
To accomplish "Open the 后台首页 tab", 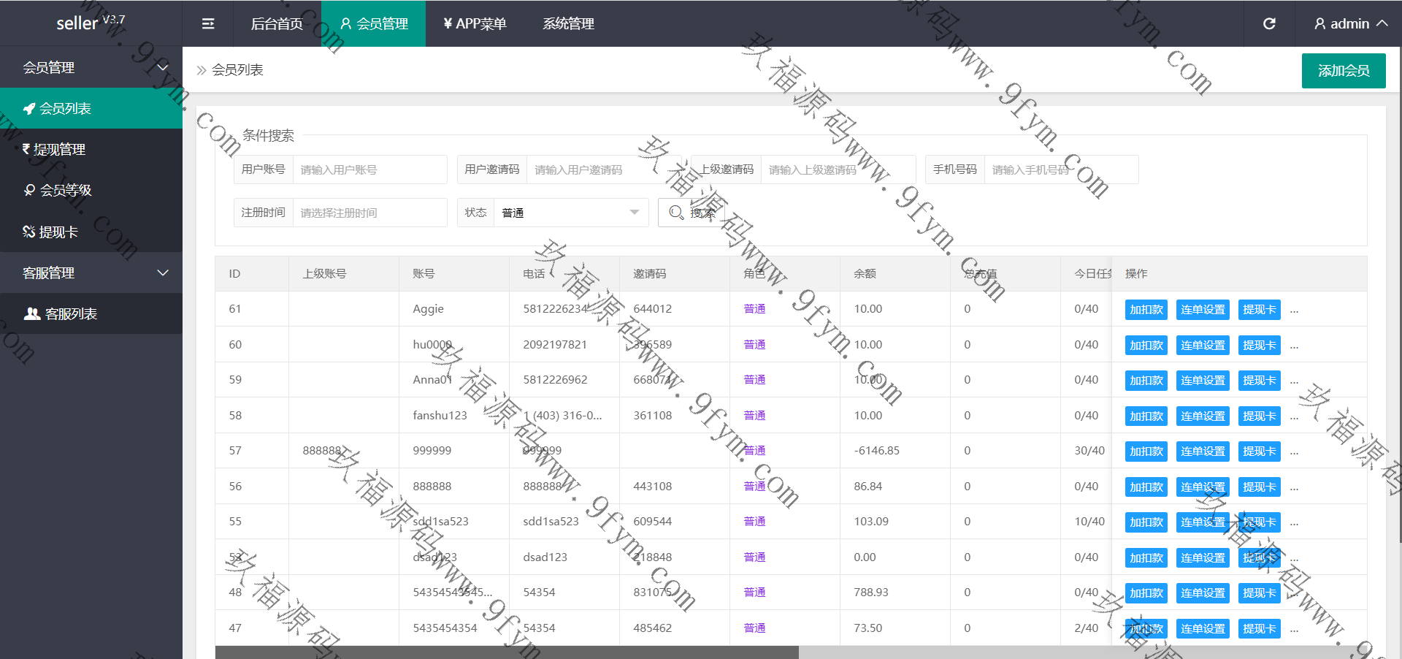I will (277, 23).
